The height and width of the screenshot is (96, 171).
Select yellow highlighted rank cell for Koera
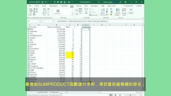click(x=70, y=53)
